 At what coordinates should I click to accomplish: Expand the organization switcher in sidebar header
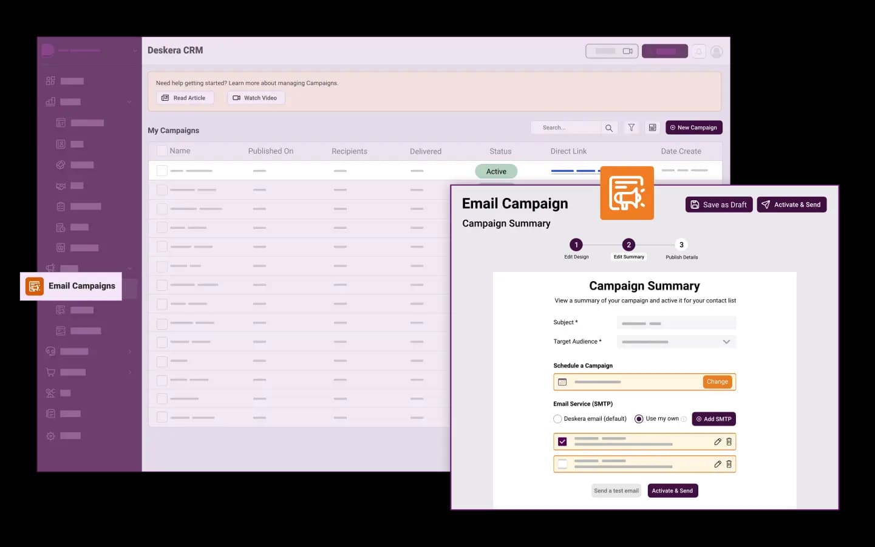pyautogui.click(x=134, y=50)
